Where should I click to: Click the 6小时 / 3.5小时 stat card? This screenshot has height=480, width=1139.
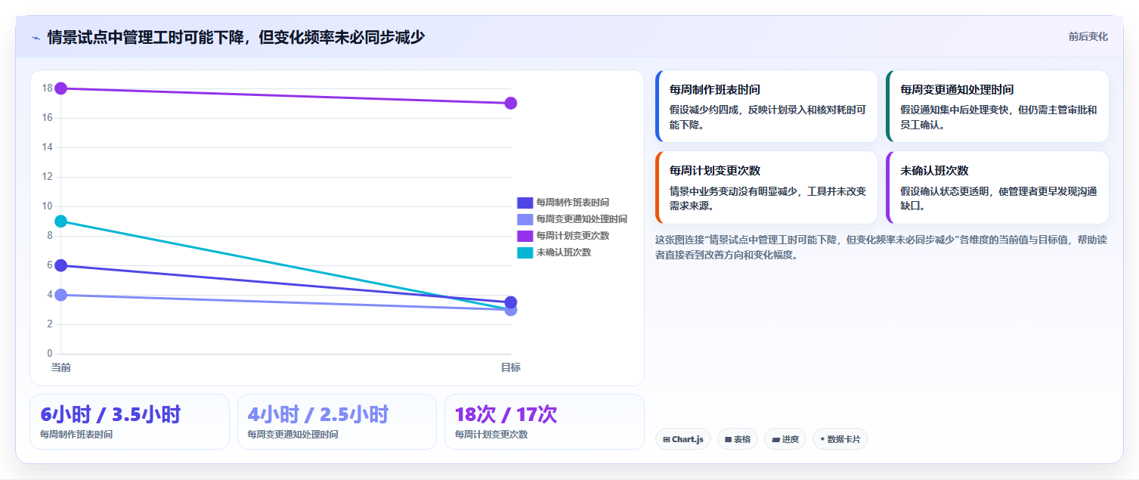[129, 422]
